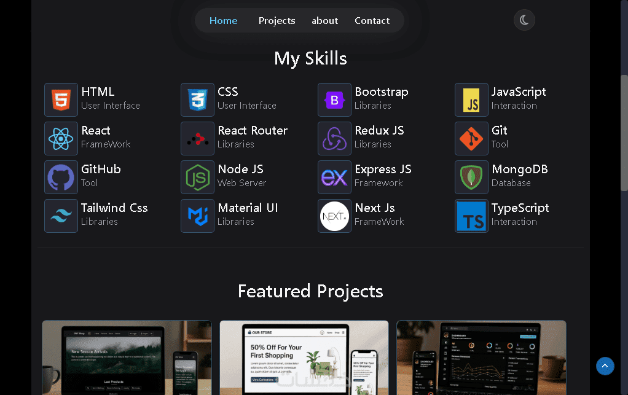Click the Node JS hexagon icon
This screenshot has height=395, width=628.
[197, 178]
